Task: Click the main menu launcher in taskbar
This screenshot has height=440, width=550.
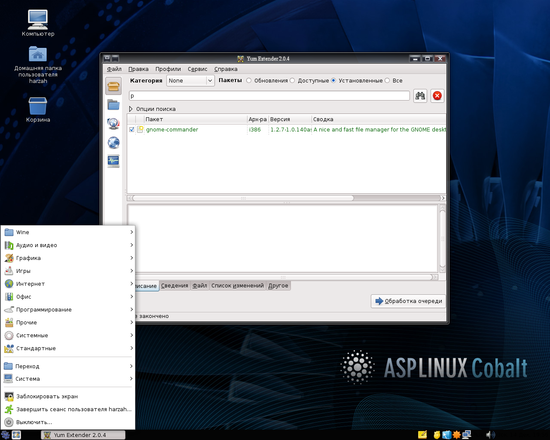Action: coord(5,435)
